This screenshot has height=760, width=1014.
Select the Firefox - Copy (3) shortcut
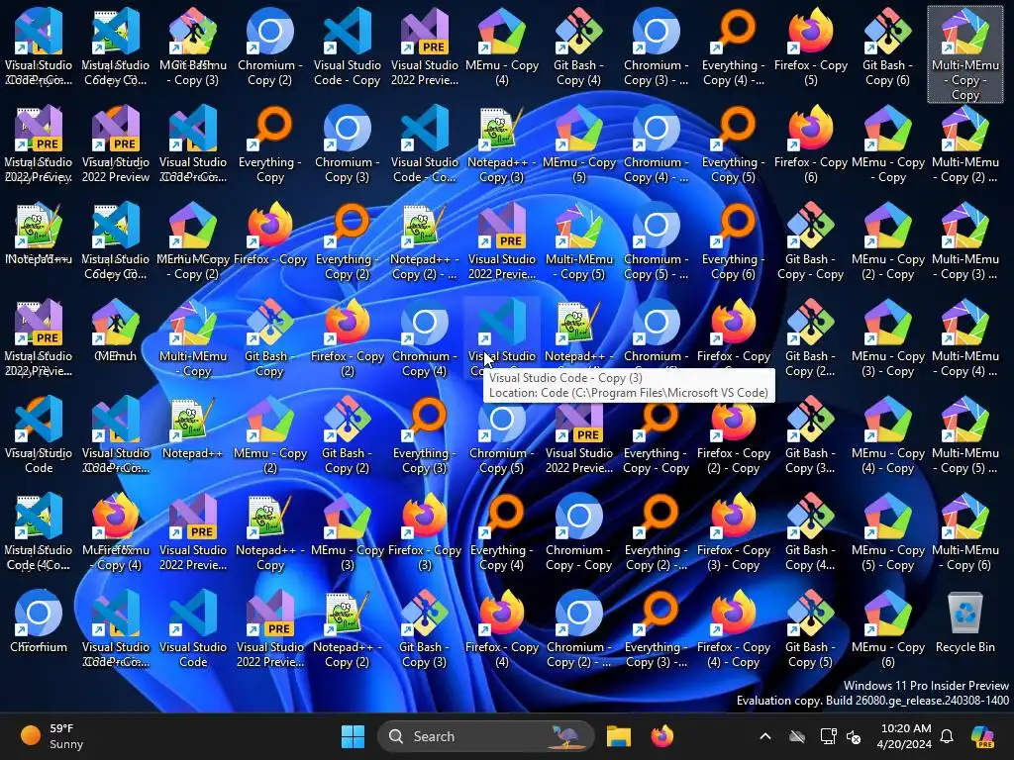click(424, 533)
